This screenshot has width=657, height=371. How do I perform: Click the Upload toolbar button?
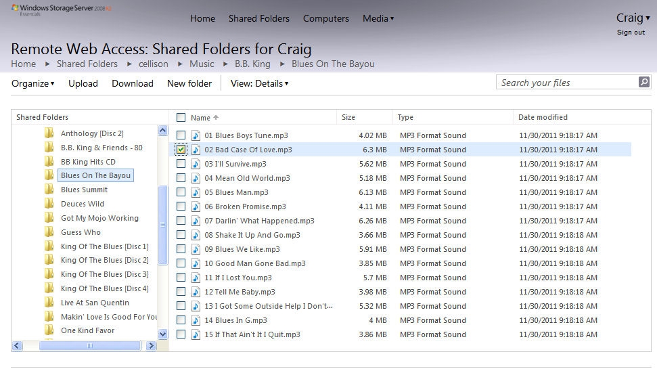pos(83,83)
